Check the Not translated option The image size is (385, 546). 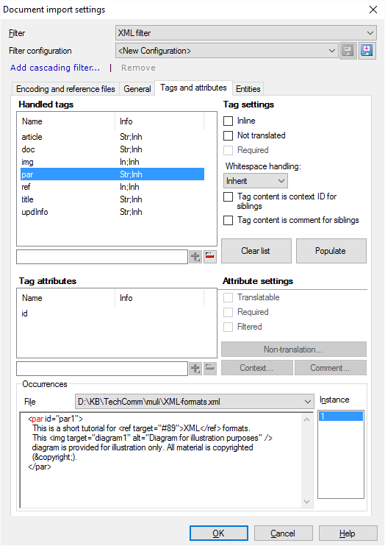tap(229, 135)
